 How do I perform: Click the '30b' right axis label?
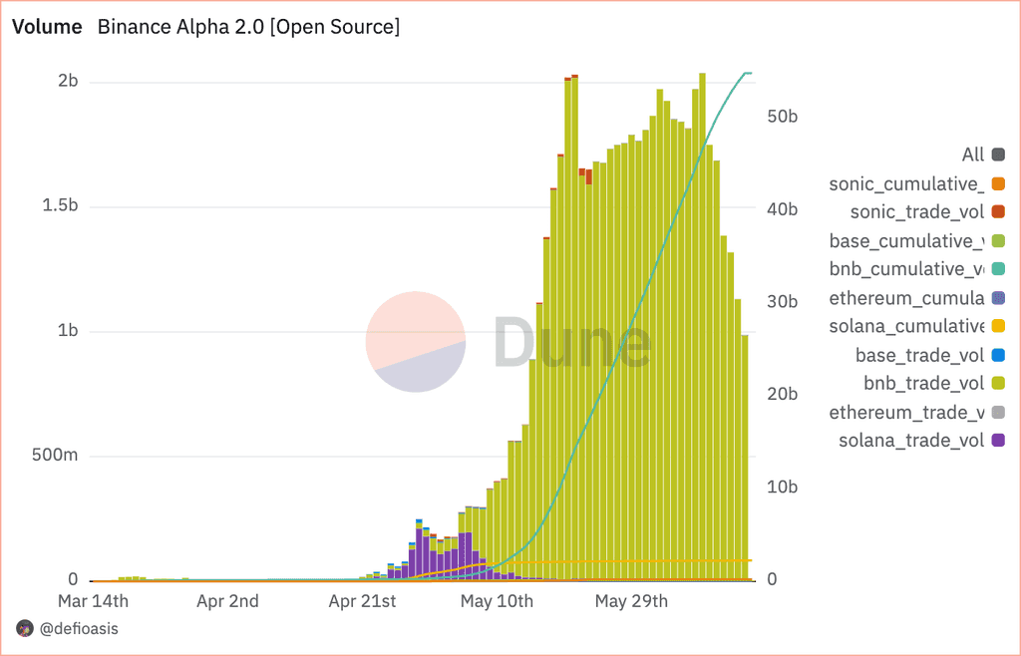782,301
